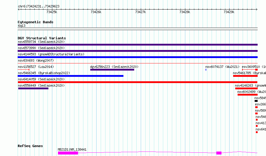Image resolution: width=266 pixels, height=156 pixels.
Task: Open the dgv6256n223 (Sedlazeck2020) label
Action: (114, 67)
